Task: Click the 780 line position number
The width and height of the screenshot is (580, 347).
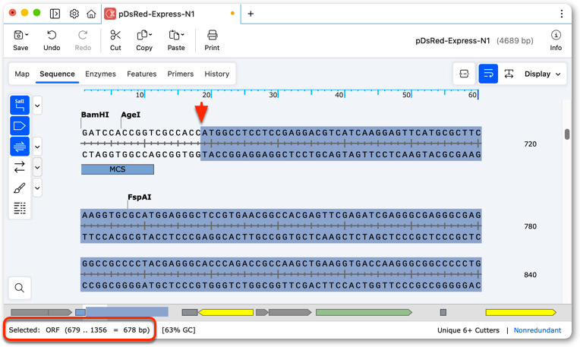Action: 530,226
